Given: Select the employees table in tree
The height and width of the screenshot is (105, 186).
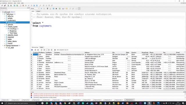Looking at the screenshot, I should (x=12, y=22).
